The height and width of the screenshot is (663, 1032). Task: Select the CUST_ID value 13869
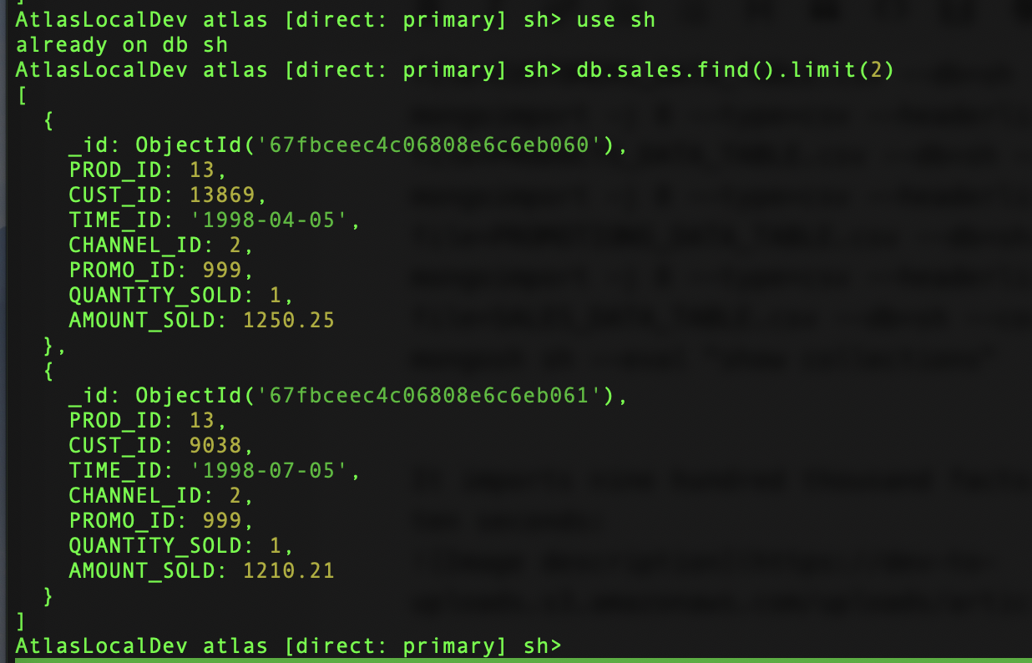[x=228, y=195]
